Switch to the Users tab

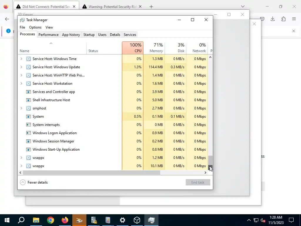(102, 35)
